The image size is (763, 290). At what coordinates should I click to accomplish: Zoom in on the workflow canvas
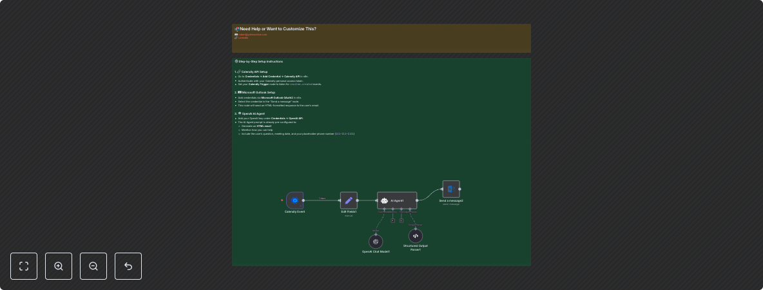(59, 266)
